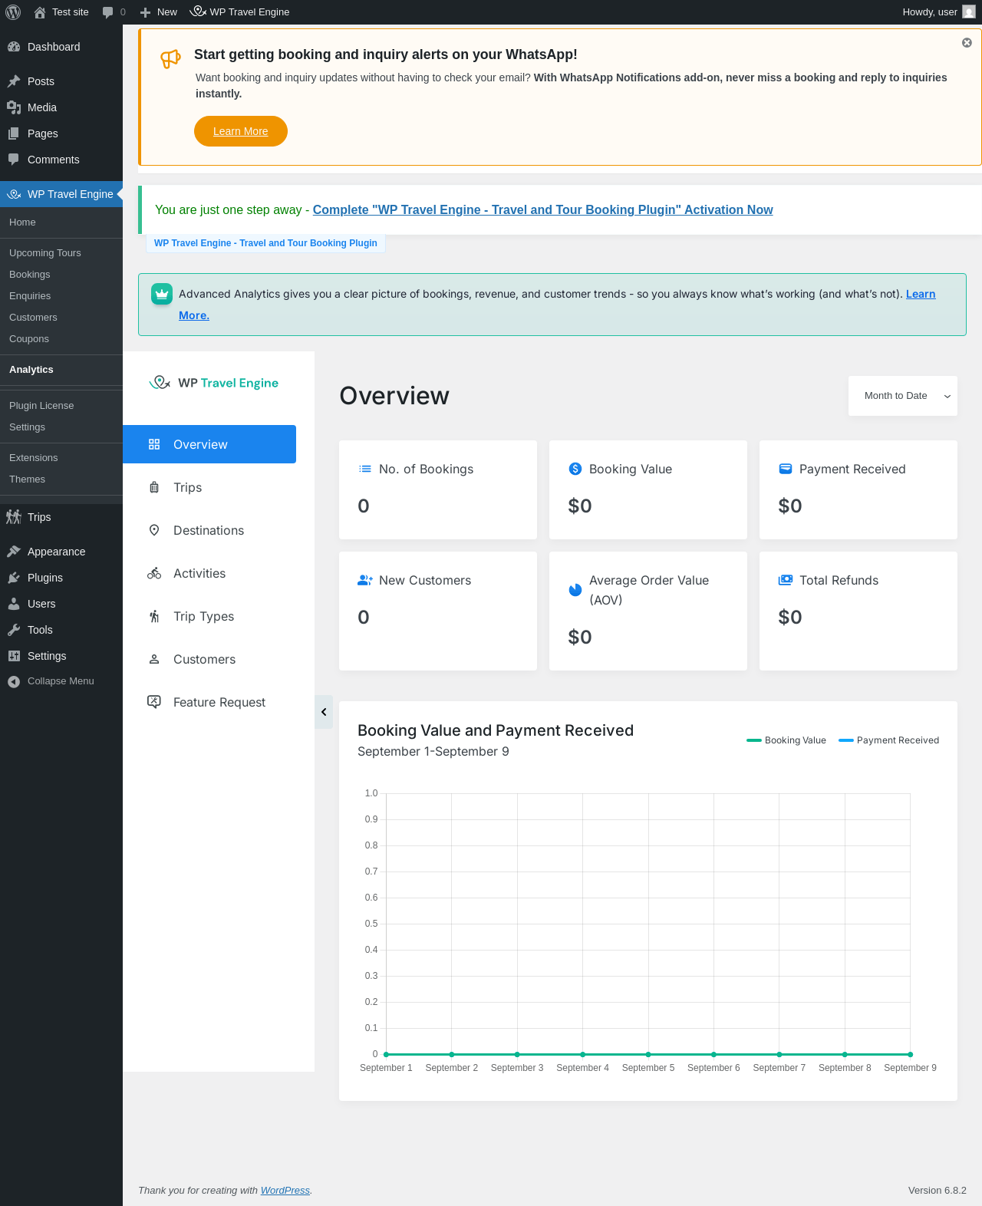Screen dimensions: 982x1206
Task: Click the Average Order Value pie icon
Action: click(x=575, y=590)
